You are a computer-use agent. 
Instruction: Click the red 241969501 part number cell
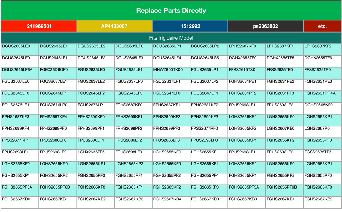coord(38,26)
